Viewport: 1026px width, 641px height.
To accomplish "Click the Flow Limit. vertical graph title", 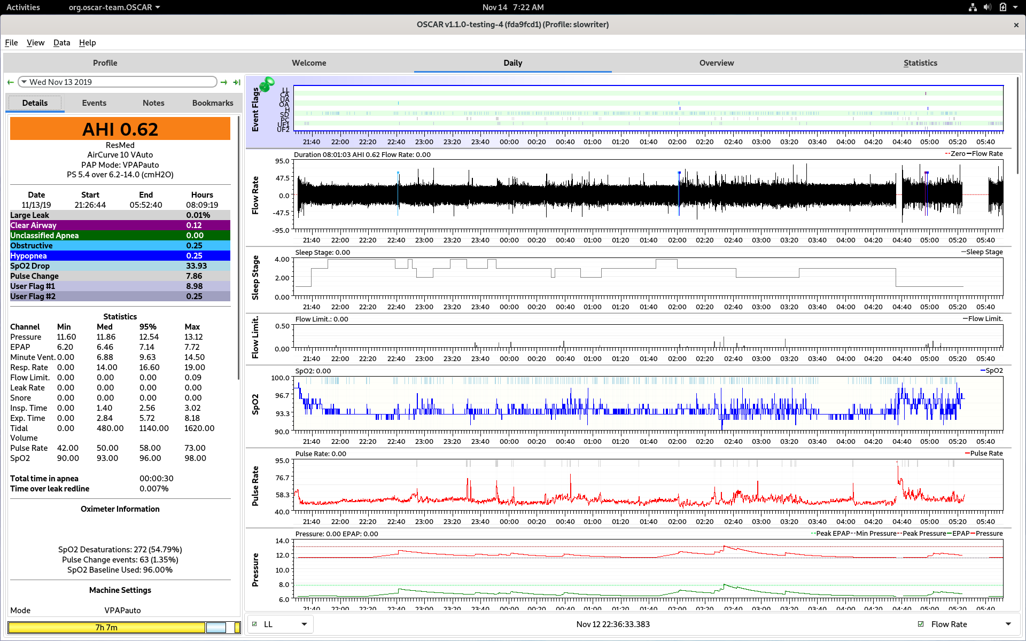I will tap(255, 338).
